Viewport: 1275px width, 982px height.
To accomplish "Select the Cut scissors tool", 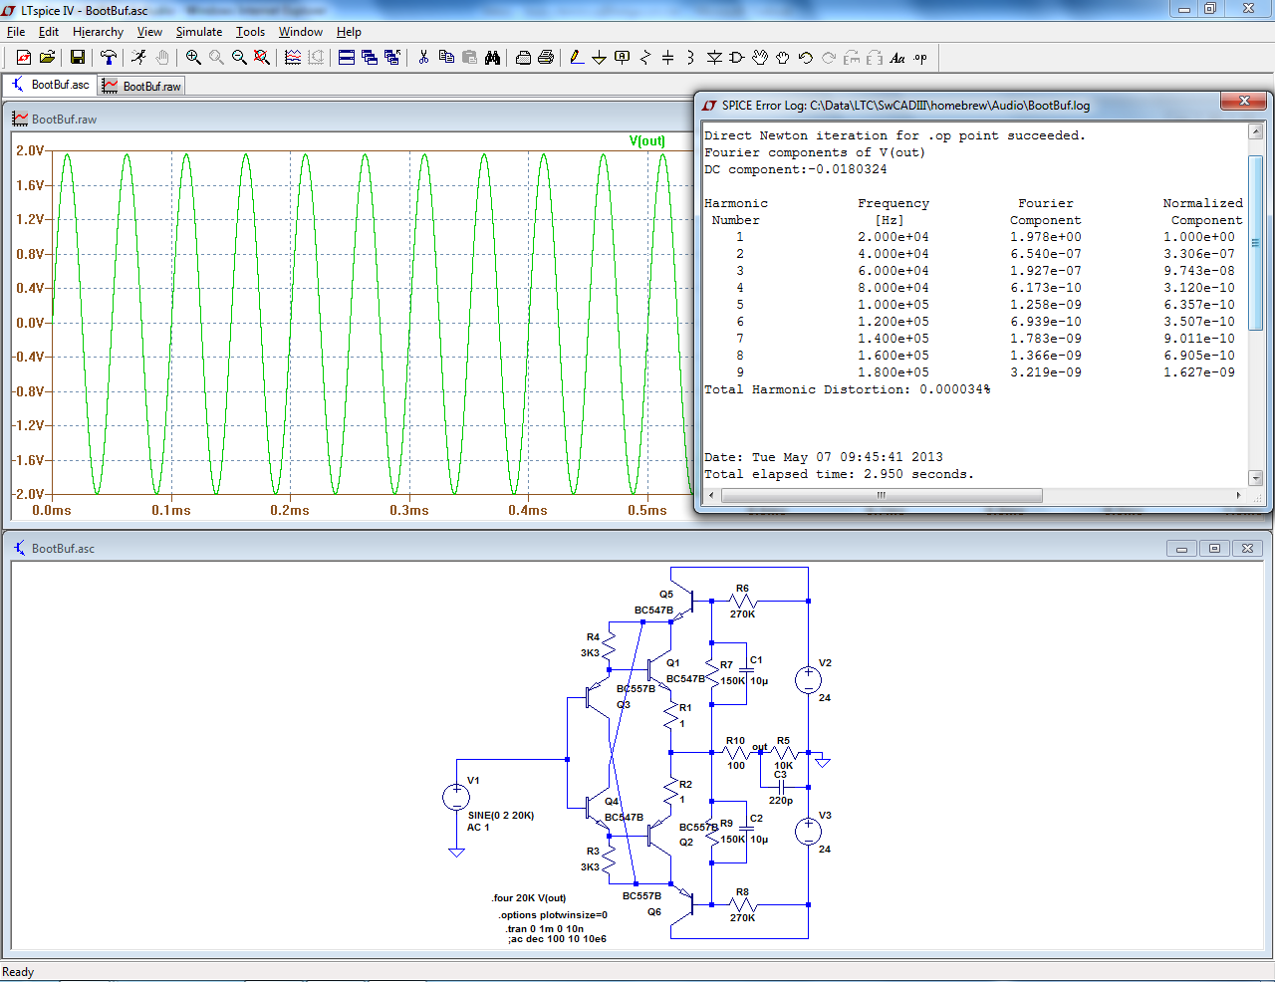I will (x=423, y=58).
